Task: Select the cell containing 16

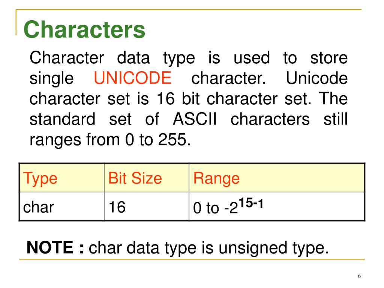Action: (147, 207)
